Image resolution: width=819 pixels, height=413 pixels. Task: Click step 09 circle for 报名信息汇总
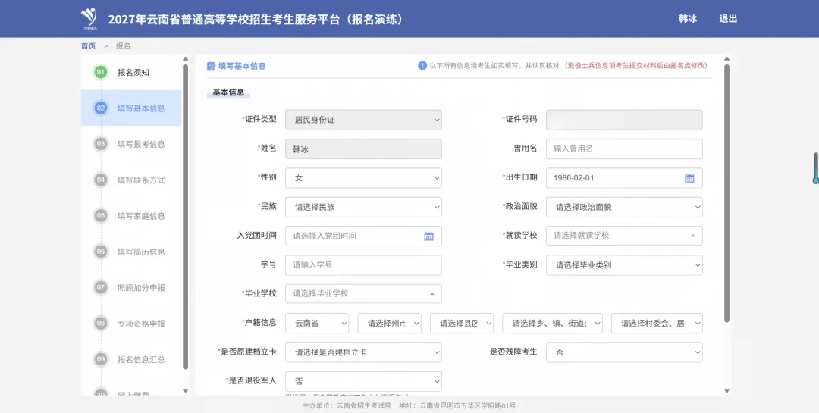click(101, 358)
